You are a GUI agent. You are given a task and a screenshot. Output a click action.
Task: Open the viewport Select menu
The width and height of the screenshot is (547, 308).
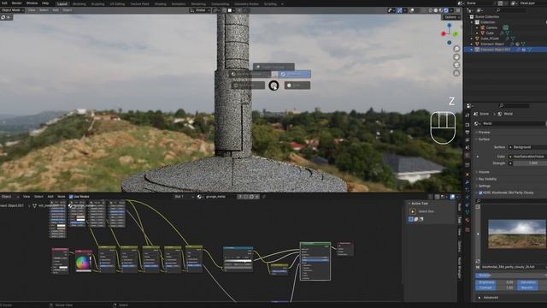click(44, 10)
